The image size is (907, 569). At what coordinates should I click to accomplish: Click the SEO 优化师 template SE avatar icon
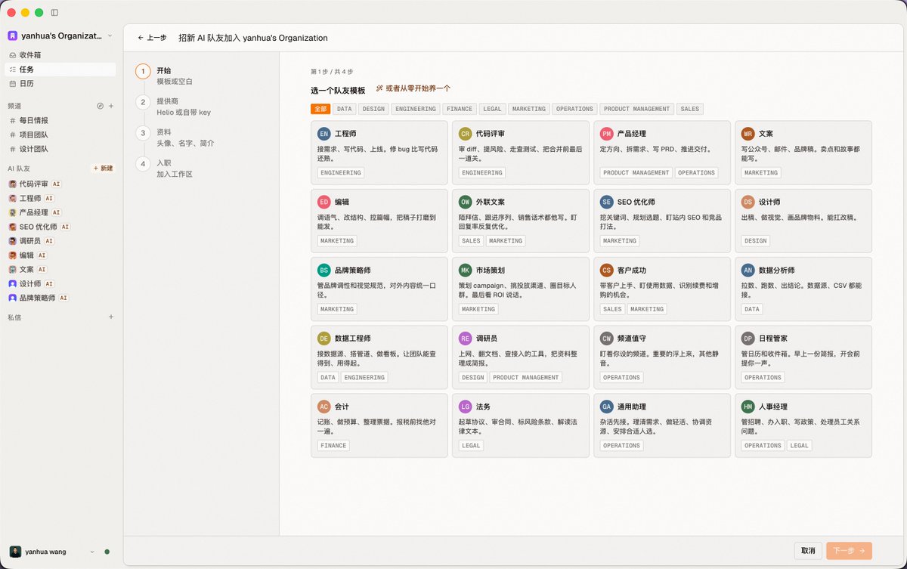point(607,202)
